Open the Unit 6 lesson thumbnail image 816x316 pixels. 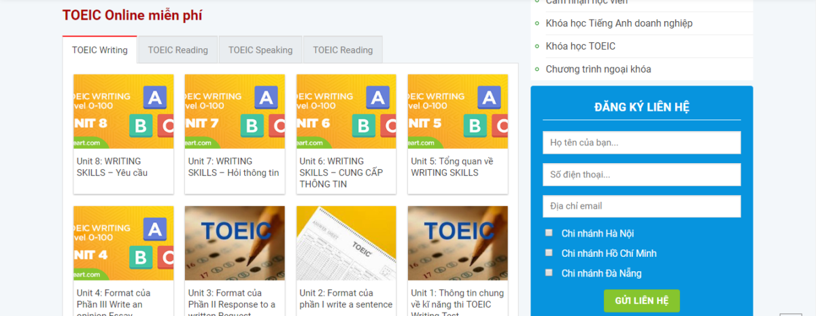tap(346, 111)
